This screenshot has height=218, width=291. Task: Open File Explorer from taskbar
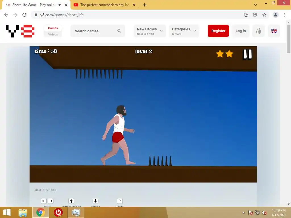[x=23, y=212]
